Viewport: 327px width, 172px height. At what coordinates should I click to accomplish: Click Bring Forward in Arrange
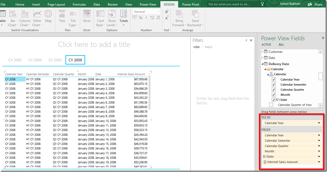pyautogui.click(x=179, y=18)
